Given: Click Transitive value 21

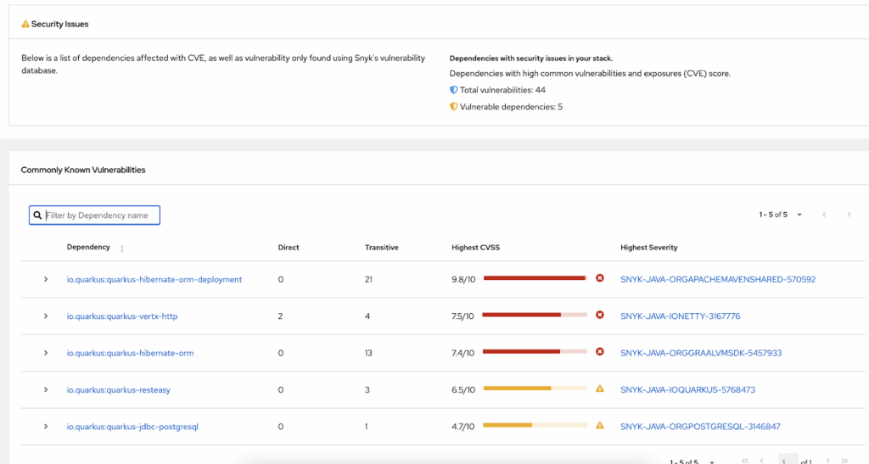Looking at the screenshot, I should click(x=368, y=280).
